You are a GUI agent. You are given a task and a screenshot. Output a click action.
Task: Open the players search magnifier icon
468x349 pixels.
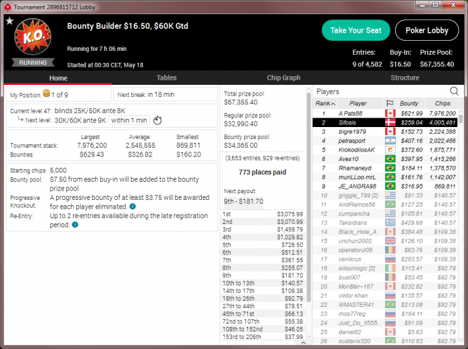(454, 92)
